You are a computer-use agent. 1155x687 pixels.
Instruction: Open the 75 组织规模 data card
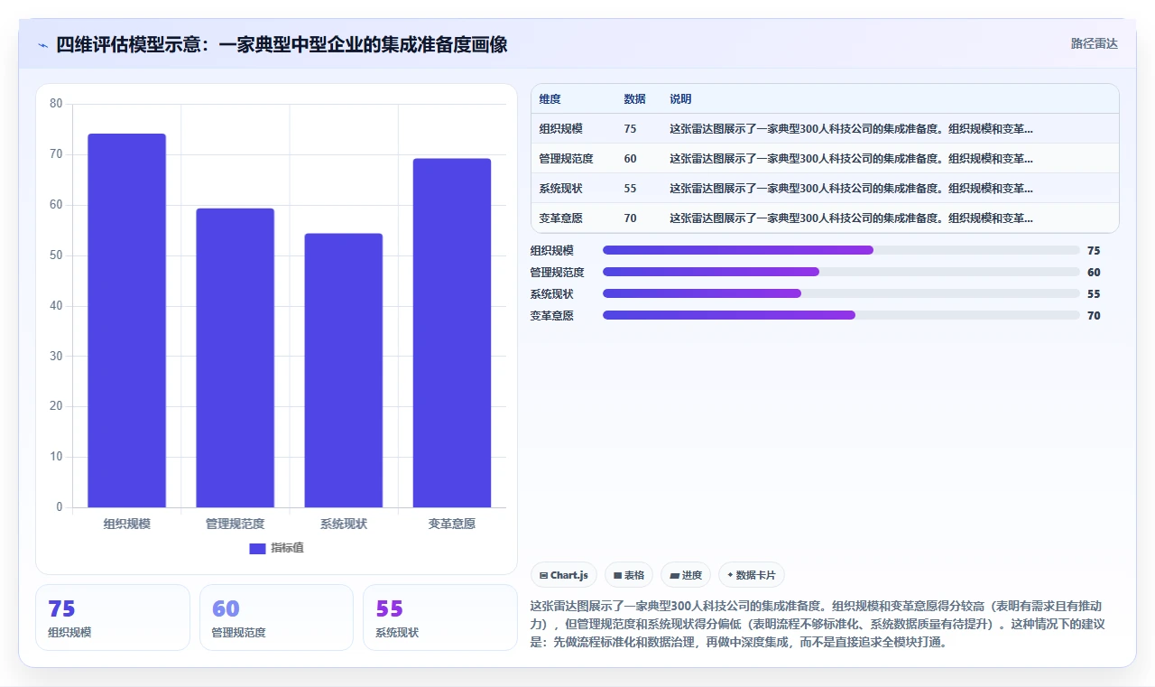tap(113, 617)
